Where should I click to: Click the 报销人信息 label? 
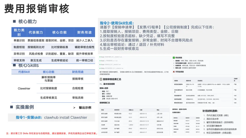104,88
